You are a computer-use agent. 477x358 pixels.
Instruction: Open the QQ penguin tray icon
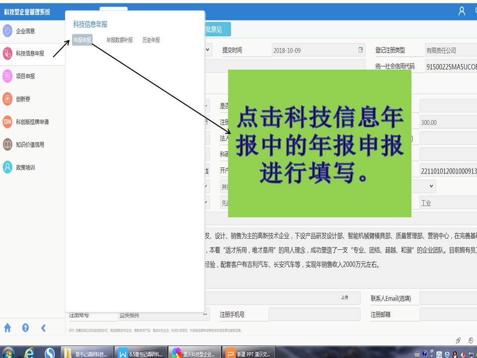(455, 354)
